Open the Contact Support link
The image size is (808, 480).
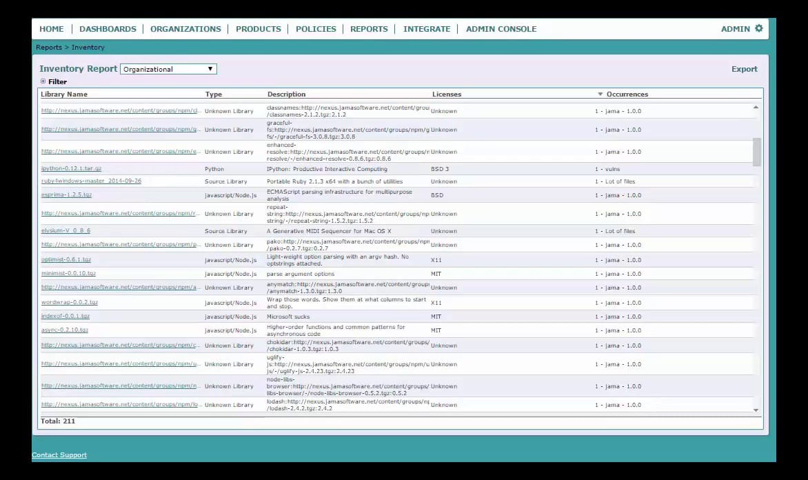59,454
